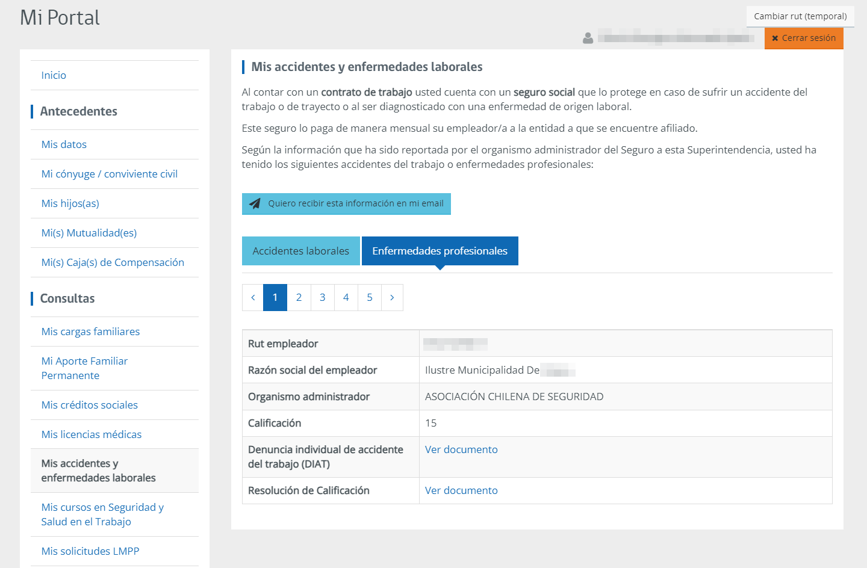Go to next page arrow in pagination
This screenshot has height=568, width=867.
click(392, 297)
